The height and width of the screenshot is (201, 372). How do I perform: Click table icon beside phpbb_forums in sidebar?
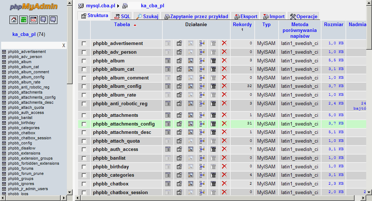click(4, 169)
